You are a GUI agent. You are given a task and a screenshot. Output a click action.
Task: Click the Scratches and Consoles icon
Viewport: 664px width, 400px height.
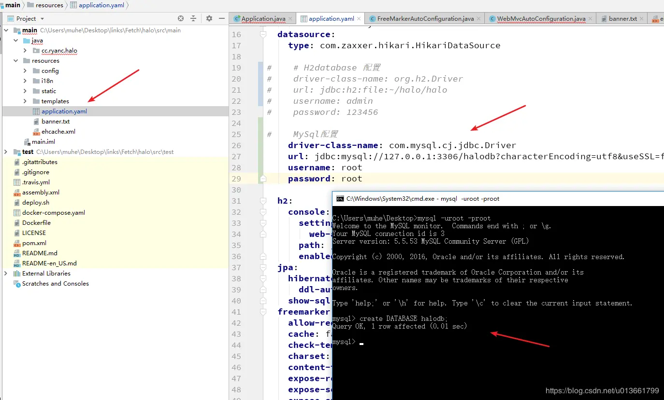[17, 284]
